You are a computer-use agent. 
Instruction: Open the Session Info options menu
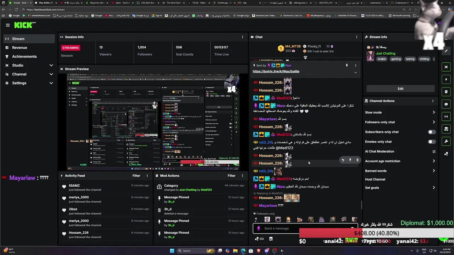pyautogui.click(x=243, y=37)
